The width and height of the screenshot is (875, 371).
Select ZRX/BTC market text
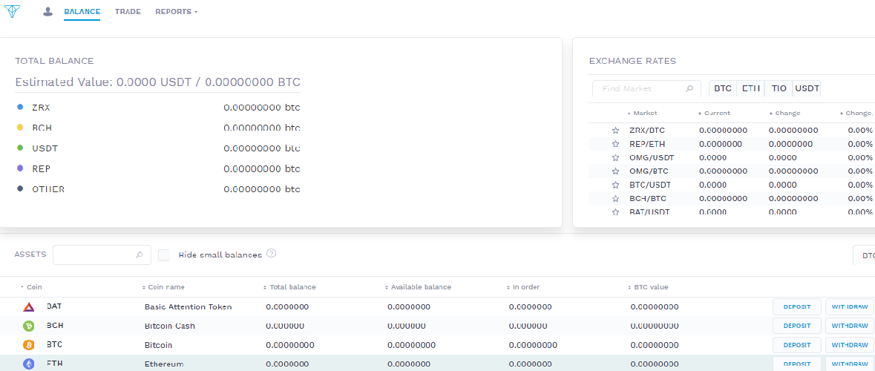coord(646,131)
